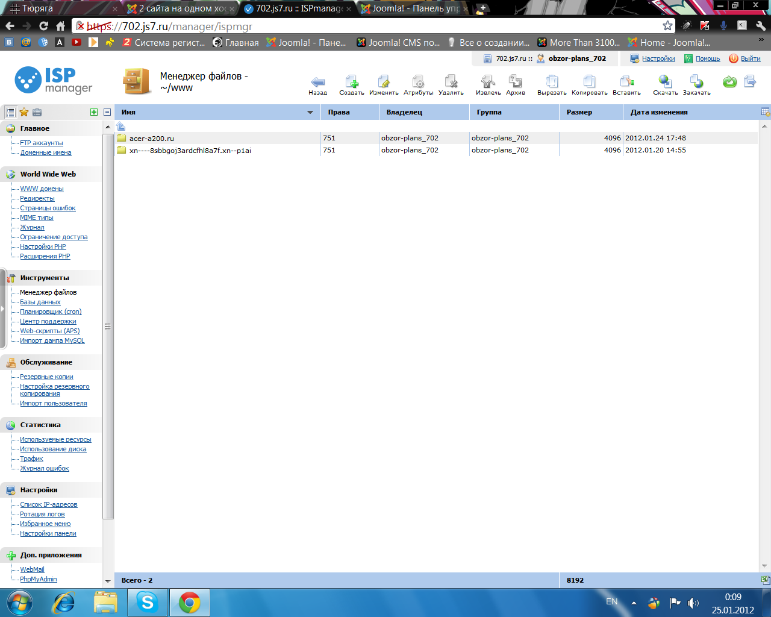Collapse the Доп. приложения section
771x617 pixels.
tap(51, 555)
